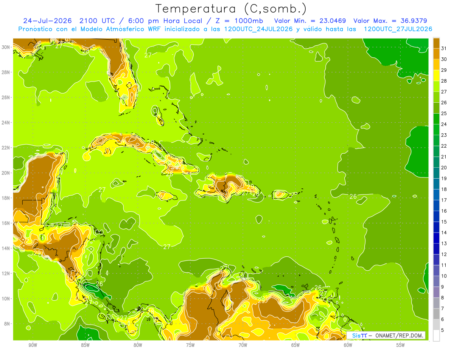454x350 pixels.
Task: Click color-scale value "23"
Action: (444, 135)
